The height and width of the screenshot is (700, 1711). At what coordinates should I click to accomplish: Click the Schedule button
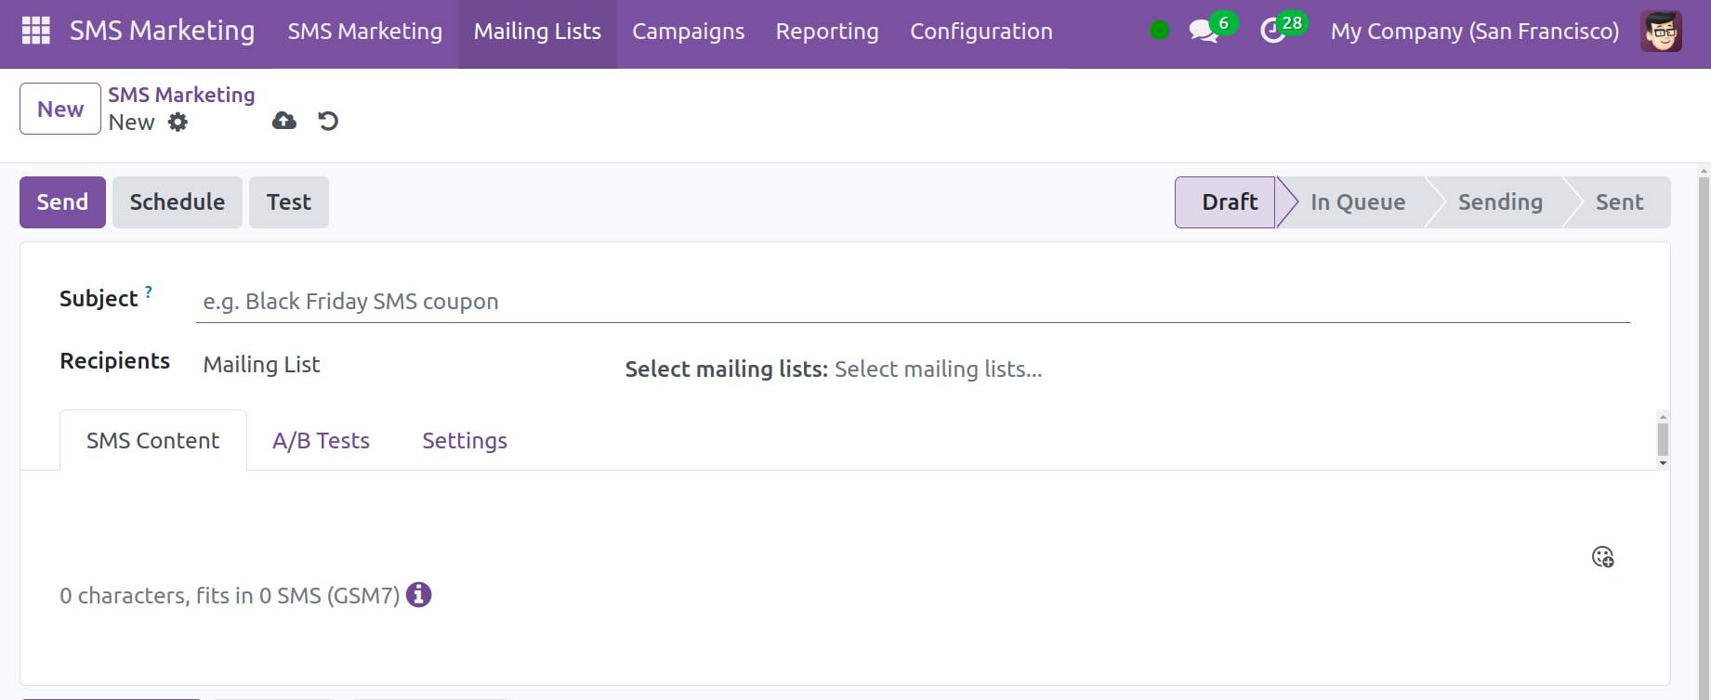[177, 202]
